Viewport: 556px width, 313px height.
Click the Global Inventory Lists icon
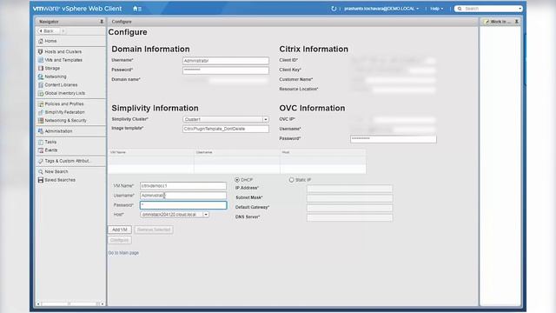pos(41,93)
